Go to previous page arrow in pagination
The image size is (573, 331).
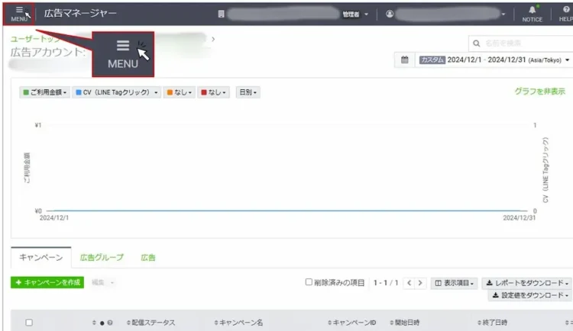point(410,283)
